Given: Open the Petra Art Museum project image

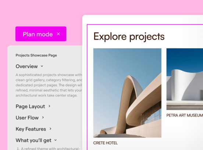Looking at the screenshot, I should click(x=185, y=79).
